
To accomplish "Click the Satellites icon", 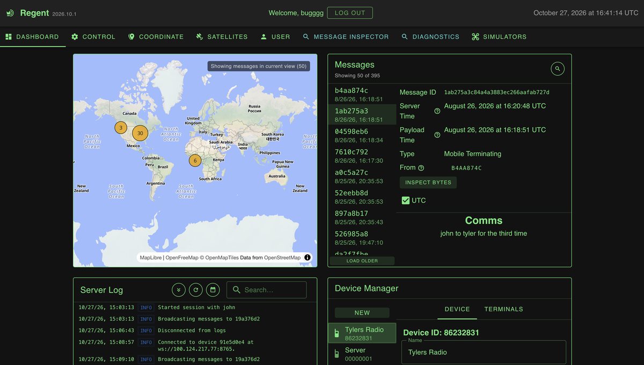I will coord(200,37).
